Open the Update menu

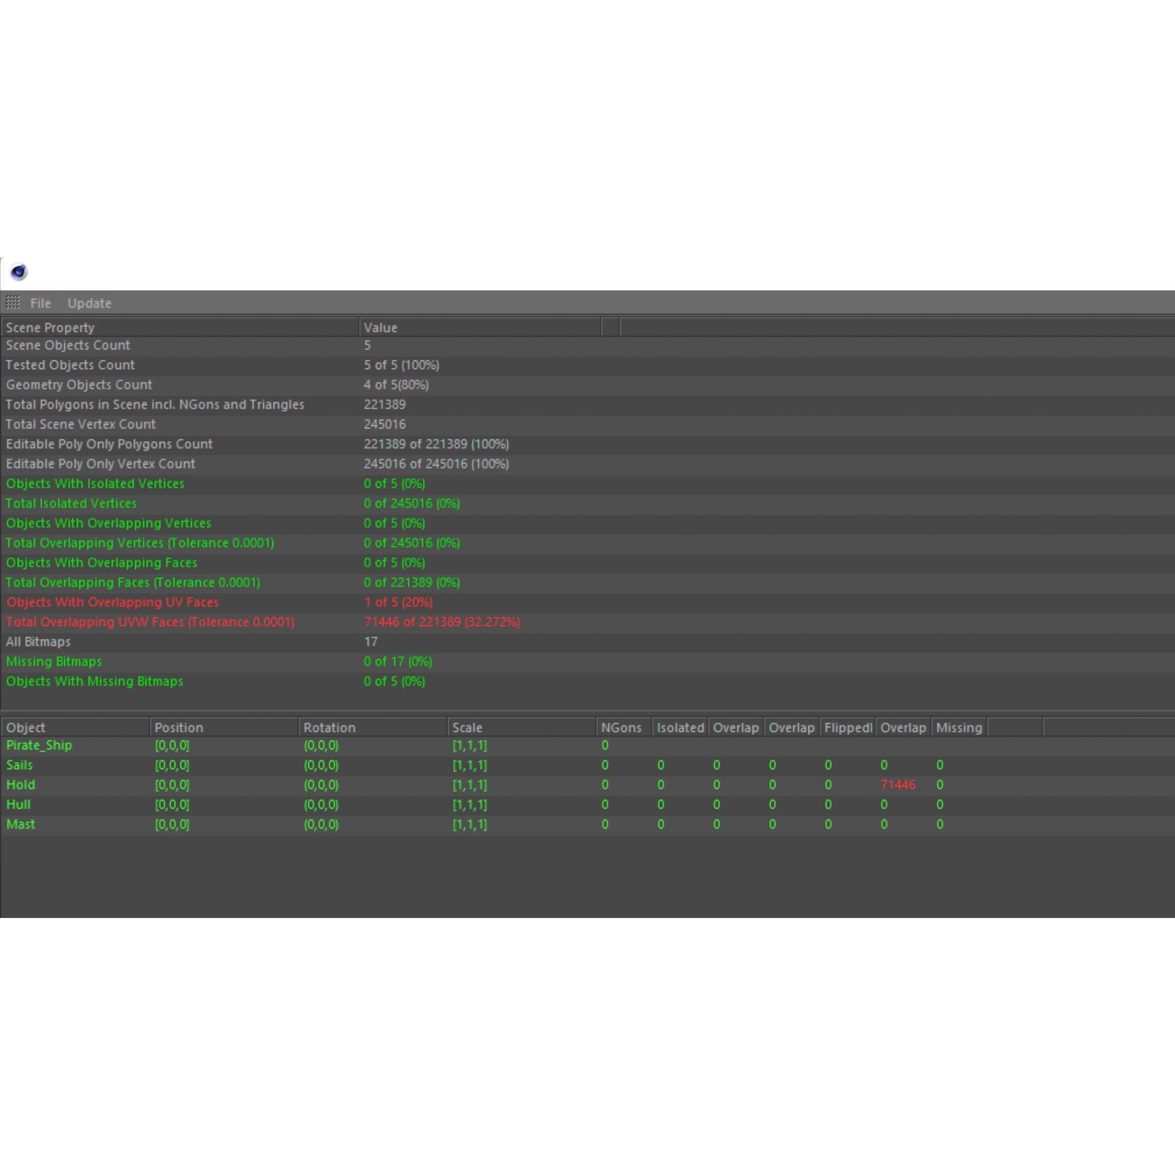[89, 303]
